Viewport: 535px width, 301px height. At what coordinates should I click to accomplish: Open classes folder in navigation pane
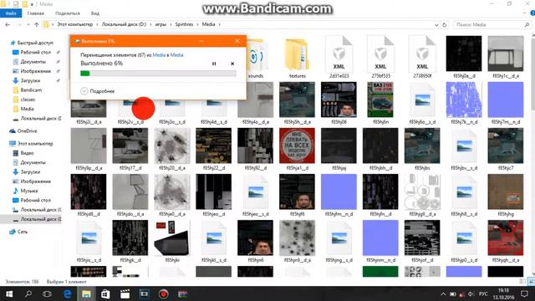click(28, 99)
